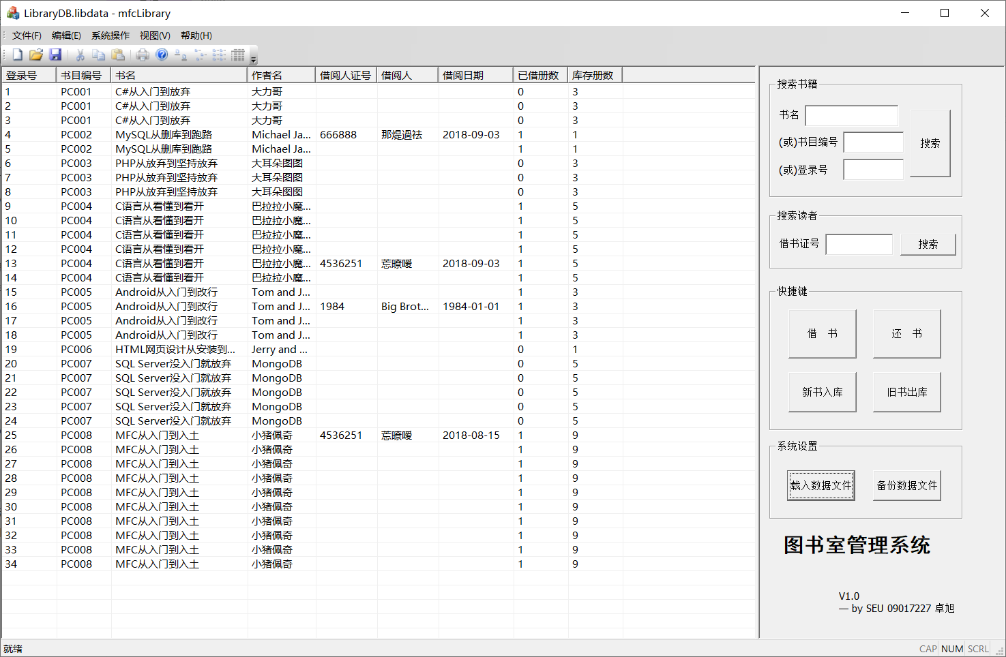Open a file using the folder icon
1006x657 pixels.
(x=36, y=55)
